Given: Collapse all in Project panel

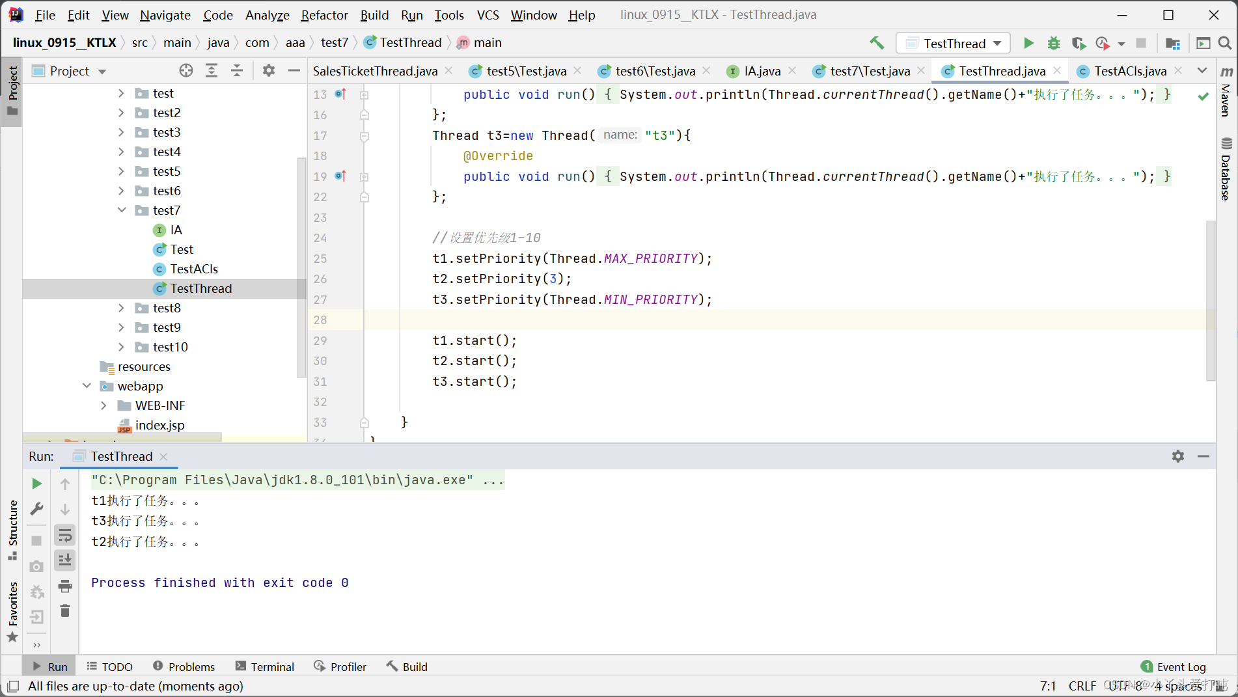Looking at the screenshot, I should point(237,70).
